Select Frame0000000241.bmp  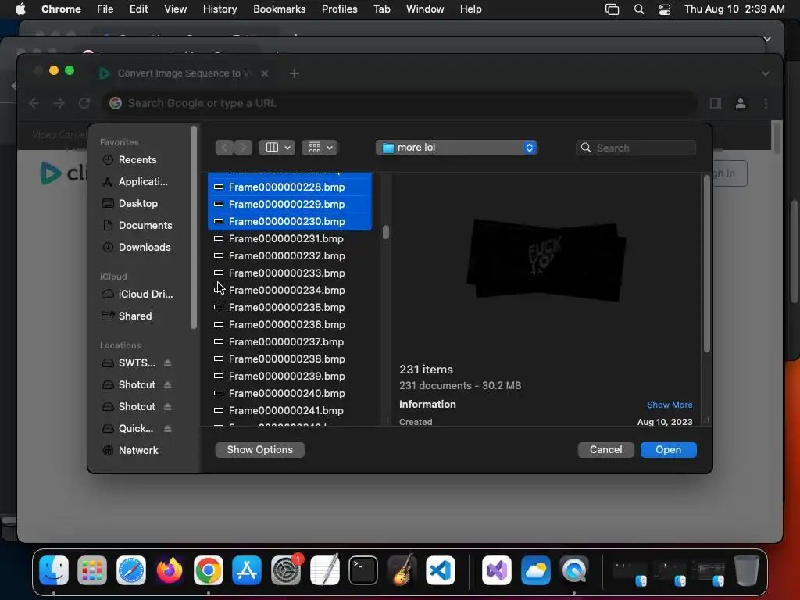coord(289,411)
